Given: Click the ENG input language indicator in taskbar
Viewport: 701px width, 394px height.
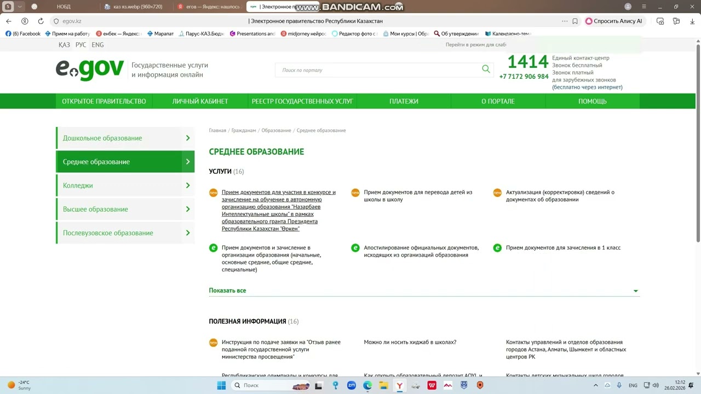Looking at the screenshot, I should pos(633,385).
